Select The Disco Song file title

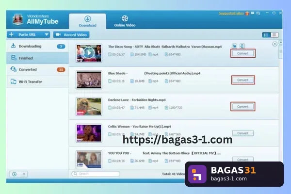[x=165, y=47]
